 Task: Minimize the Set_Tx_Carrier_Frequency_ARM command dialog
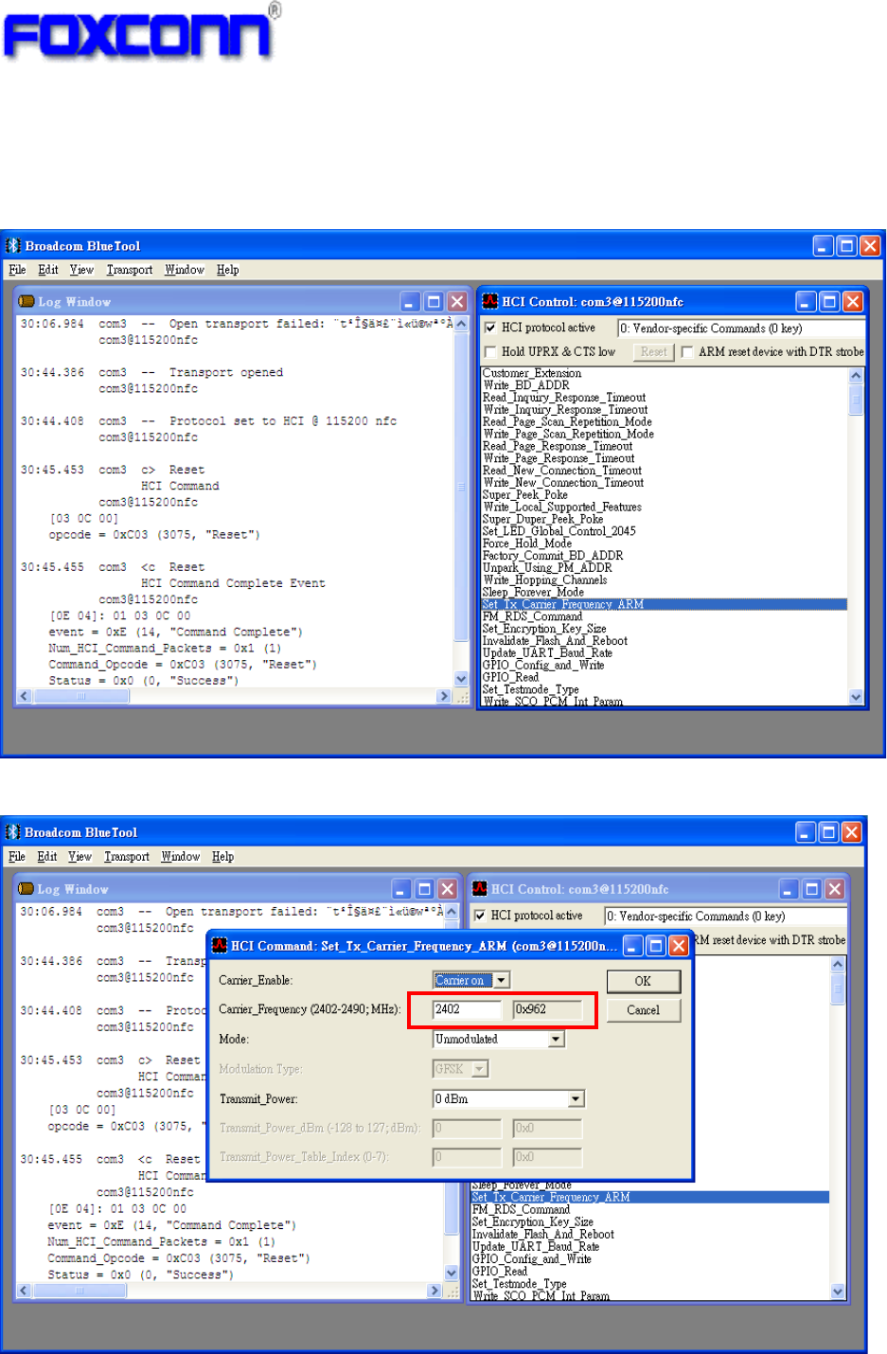632,946
